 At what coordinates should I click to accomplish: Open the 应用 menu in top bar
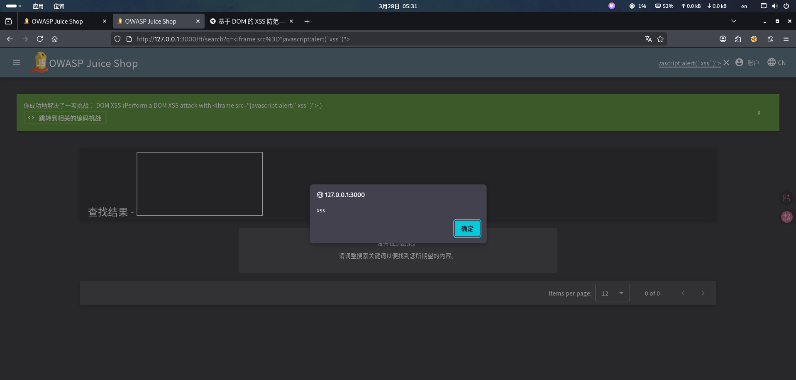tap(38, 6)
